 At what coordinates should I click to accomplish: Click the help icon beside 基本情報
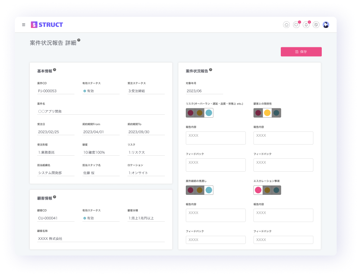click(x=55, y=70)
